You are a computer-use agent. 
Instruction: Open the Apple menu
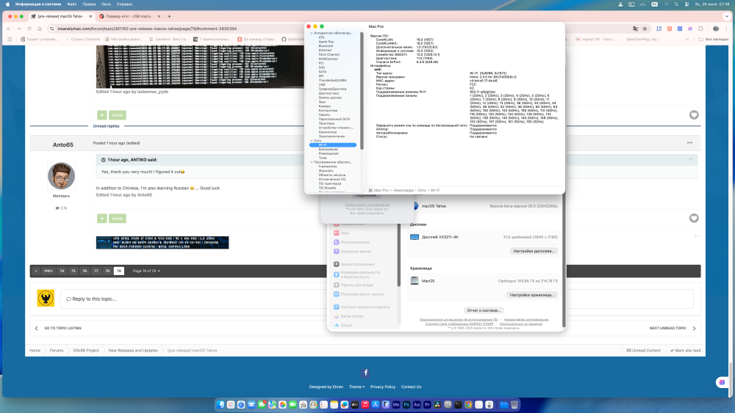[x=7, y=4]
